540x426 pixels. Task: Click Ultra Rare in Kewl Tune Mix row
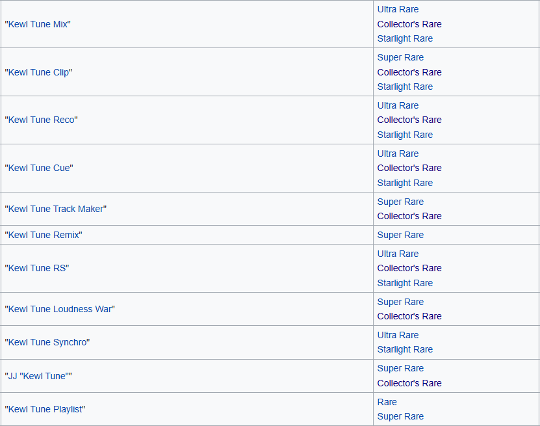tap(398, 9)
